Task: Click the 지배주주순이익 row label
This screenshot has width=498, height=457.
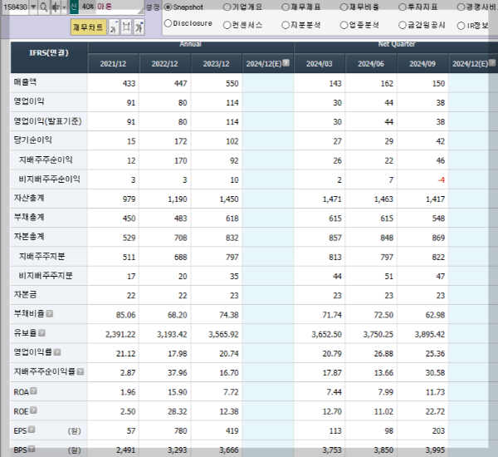Action: click(x=46, y=160)
